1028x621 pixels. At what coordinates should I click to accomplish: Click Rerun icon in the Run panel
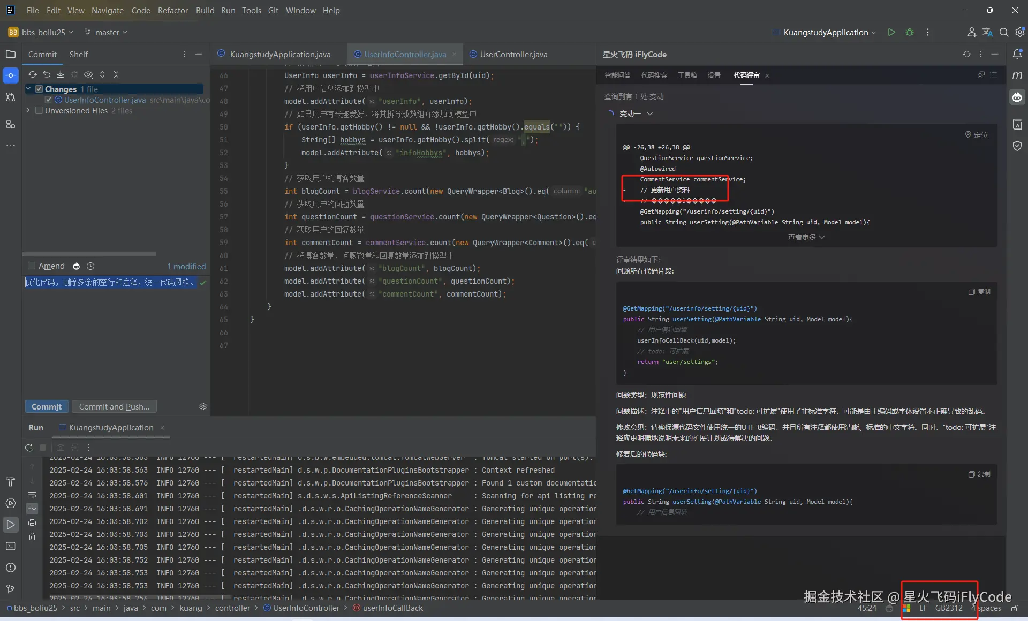(x=28, y=448)
